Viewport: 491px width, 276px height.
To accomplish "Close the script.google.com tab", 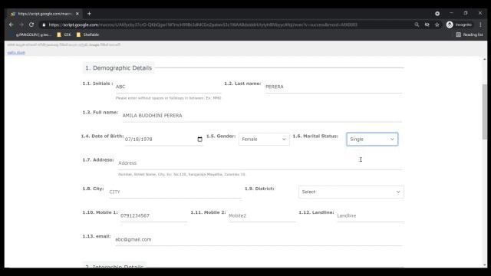I will coord(77,14).
